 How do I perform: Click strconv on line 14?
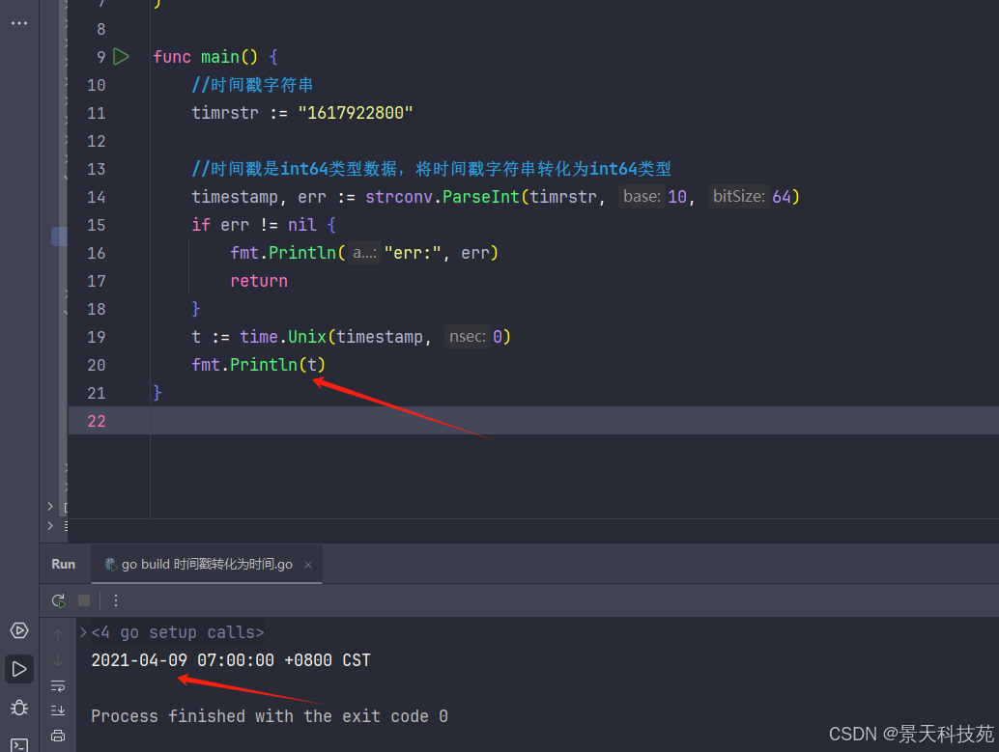point(399,197)
